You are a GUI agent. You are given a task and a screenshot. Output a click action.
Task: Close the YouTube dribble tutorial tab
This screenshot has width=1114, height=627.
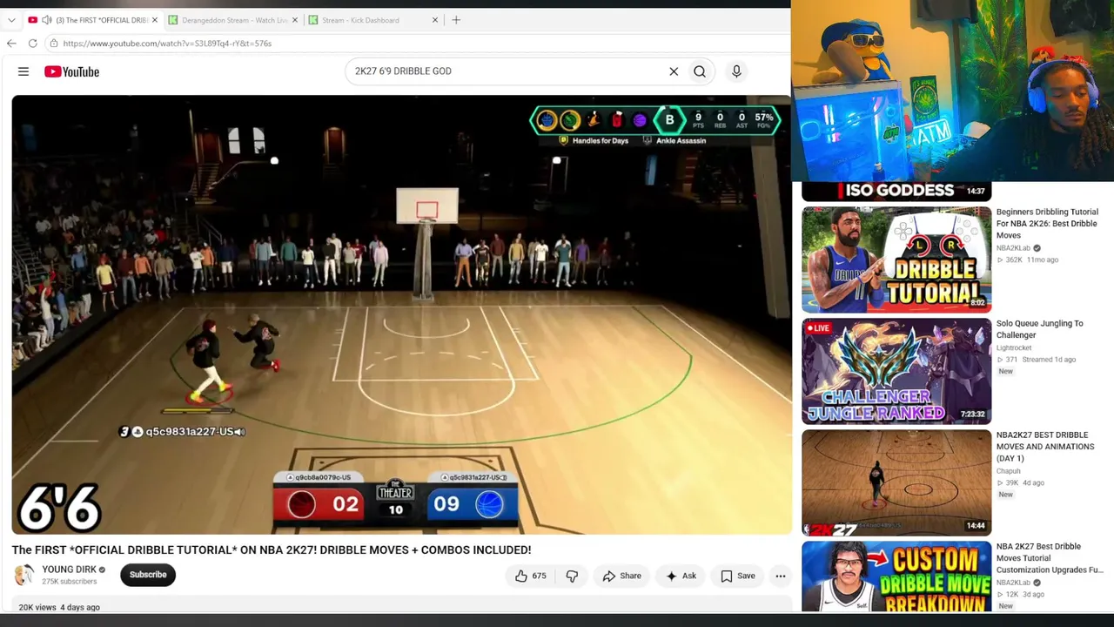point(155,20)
